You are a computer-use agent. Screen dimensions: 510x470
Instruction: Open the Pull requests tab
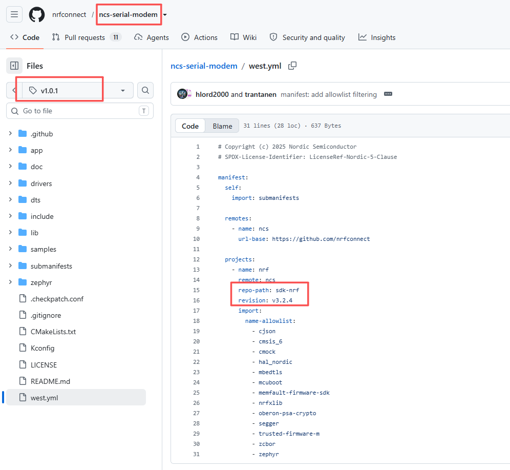(x=87, y=37)
